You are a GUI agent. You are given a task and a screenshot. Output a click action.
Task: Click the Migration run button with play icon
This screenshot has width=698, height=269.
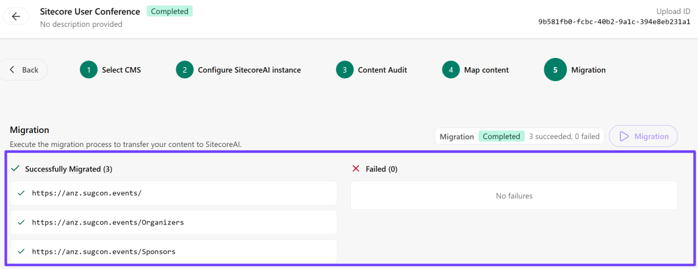pyautogui.click(x=643, y=136)
